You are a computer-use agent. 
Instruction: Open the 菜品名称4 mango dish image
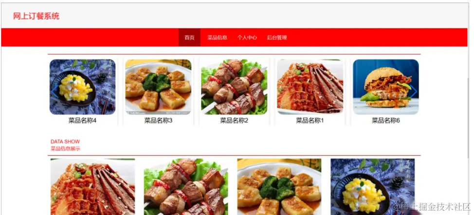(x=83, y=87)
